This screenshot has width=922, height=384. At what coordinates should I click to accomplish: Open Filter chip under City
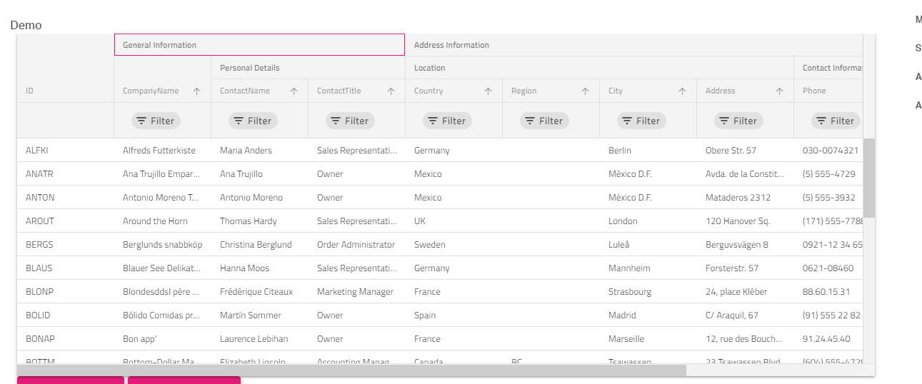pyautogui.click(x=641, y=121)
